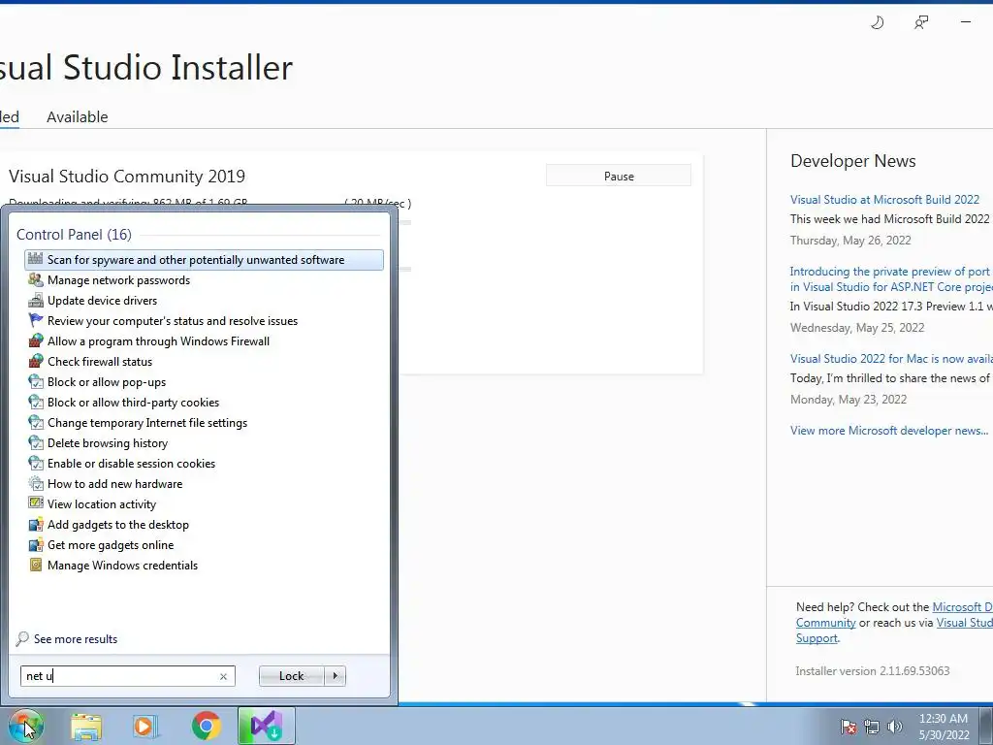This screenshot has width=993, height=745.
Task: Open 'View more Microsoft developer news...' link
Action: (x=889, y=430)
